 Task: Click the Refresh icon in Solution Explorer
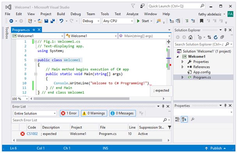pyautogui.click(x=216, y=37)
